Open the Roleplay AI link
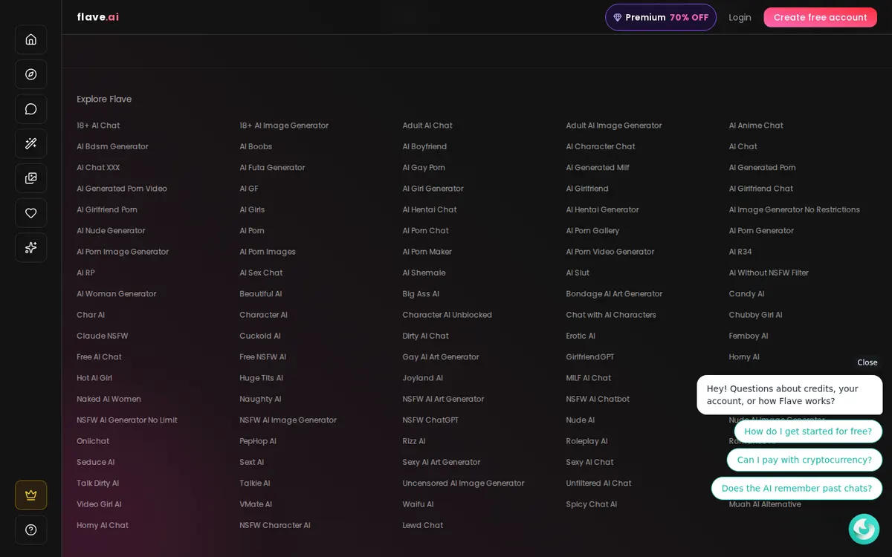Screen dimensions: 892x557 click(x=587, y=441)
